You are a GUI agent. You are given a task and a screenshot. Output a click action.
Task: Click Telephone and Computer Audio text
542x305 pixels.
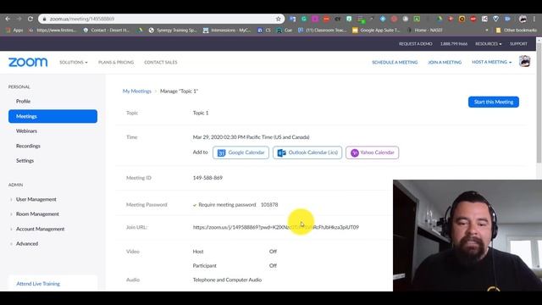(x=227, y=280)
